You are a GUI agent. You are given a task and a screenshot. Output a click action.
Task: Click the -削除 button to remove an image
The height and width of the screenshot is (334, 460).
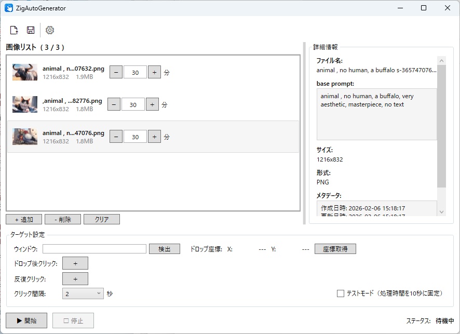[62, 219]
